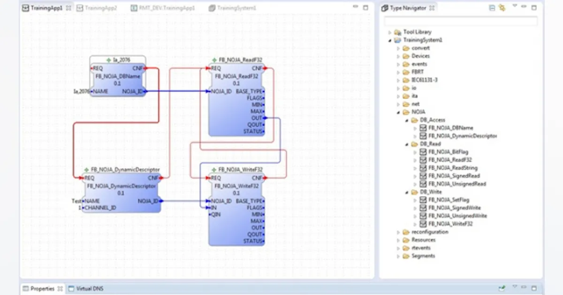Close the TrainingApp1 tab via its X
The width and height of the screenshot is (563, 295).
coord(68,8)
